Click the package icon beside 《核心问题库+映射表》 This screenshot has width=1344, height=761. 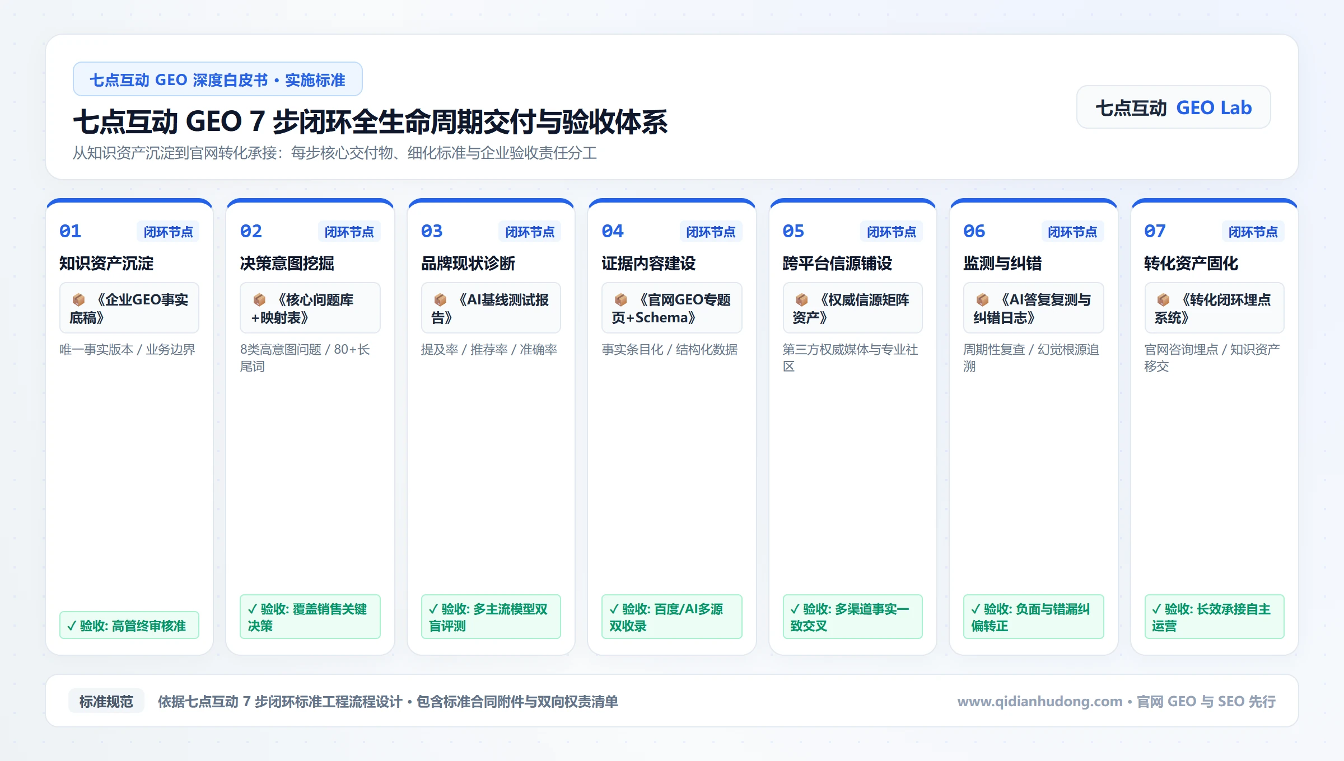click(259, 300)
